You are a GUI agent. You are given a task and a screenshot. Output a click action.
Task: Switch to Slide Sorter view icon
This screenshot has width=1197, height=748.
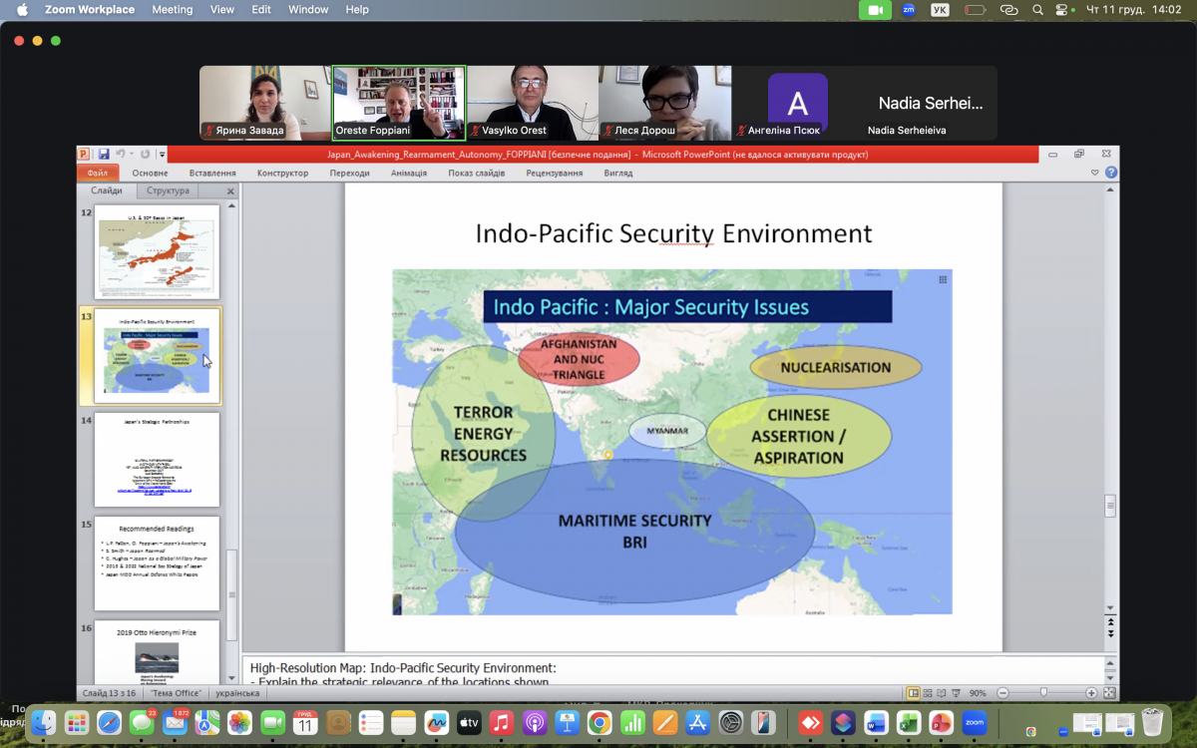tap(928, 693)
